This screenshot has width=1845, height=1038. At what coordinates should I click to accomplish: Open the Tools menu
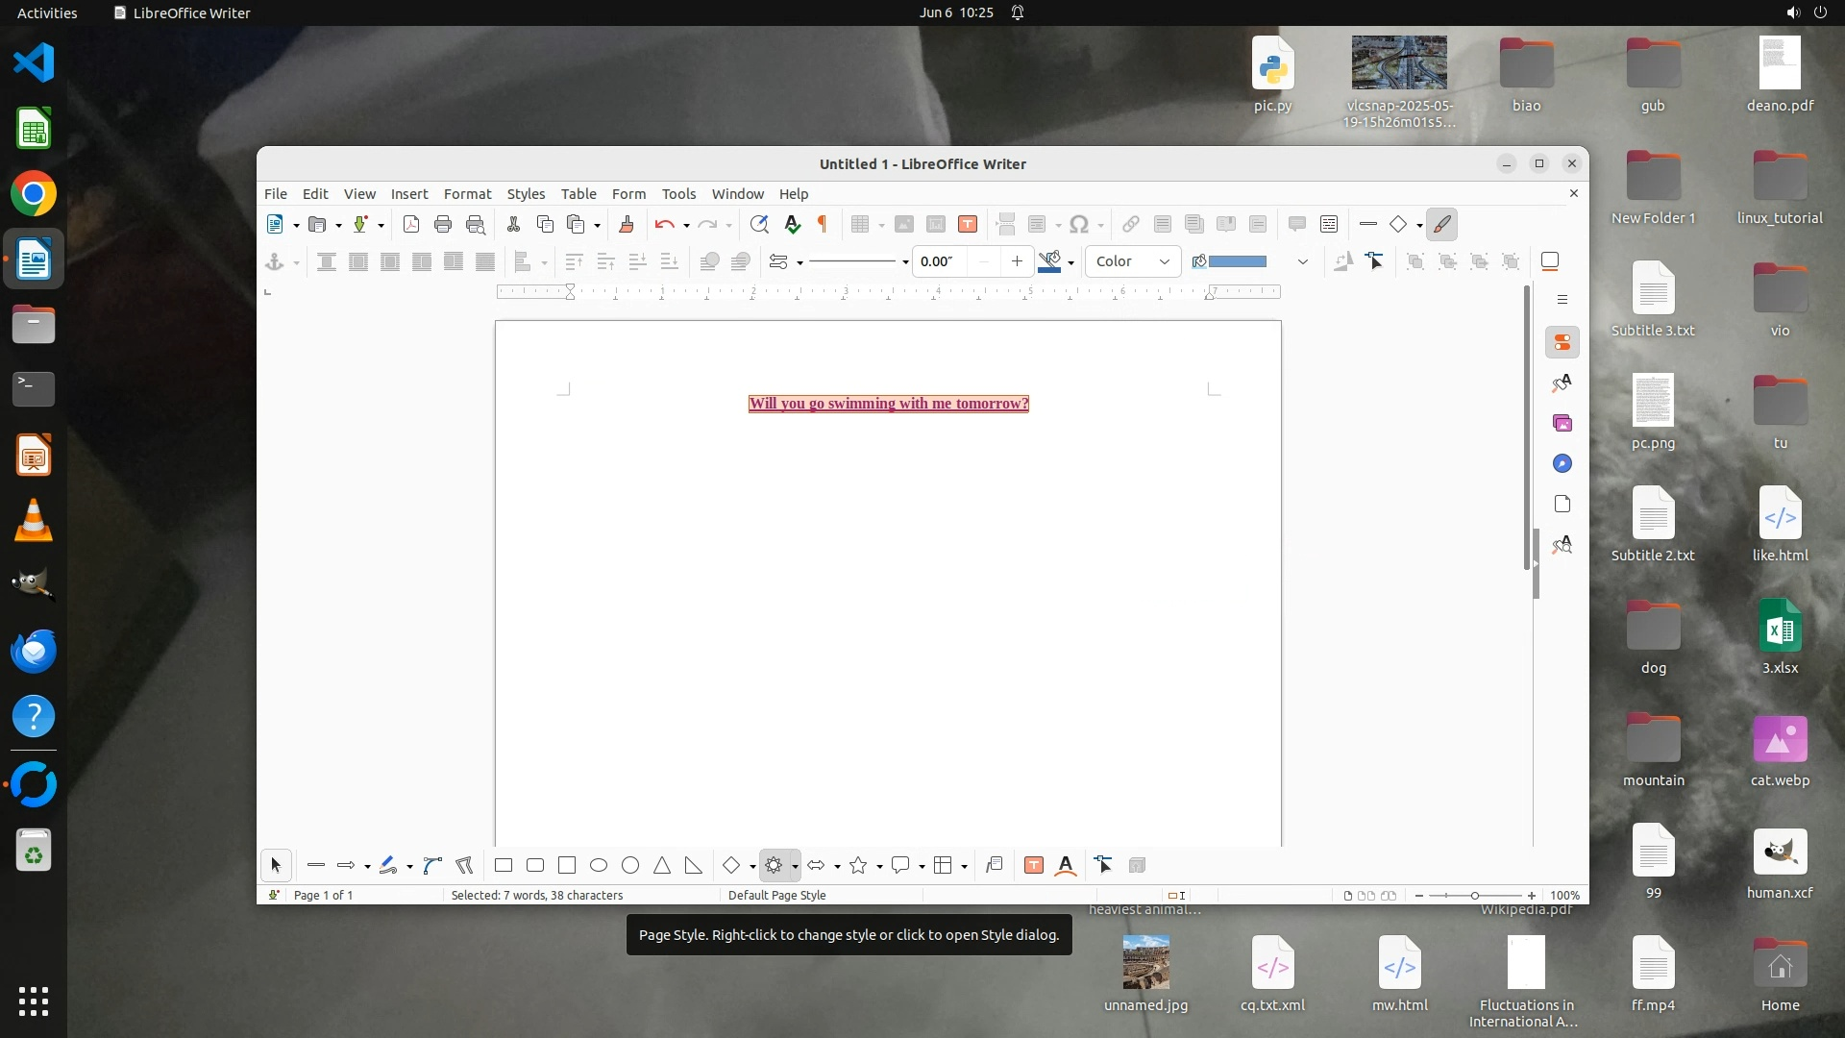pyautogui.click(x=677, y=193)
